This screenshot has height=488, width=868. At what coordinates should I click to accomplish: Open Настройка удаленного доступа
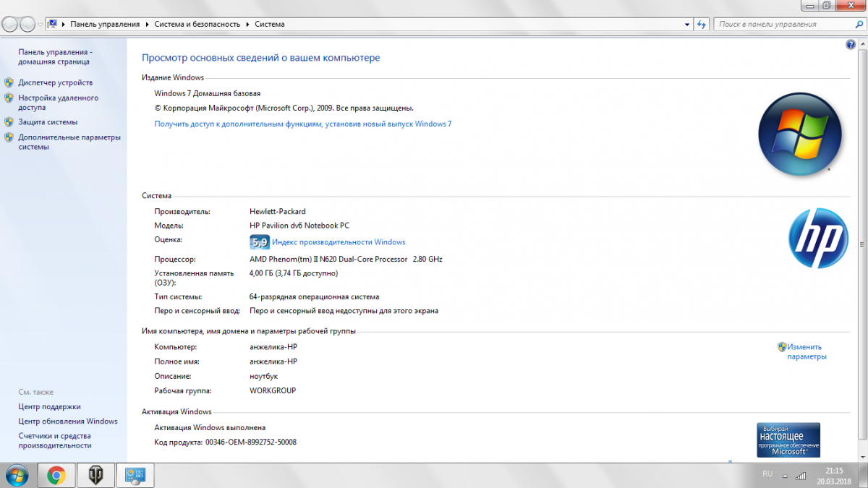tap(58, 103)
